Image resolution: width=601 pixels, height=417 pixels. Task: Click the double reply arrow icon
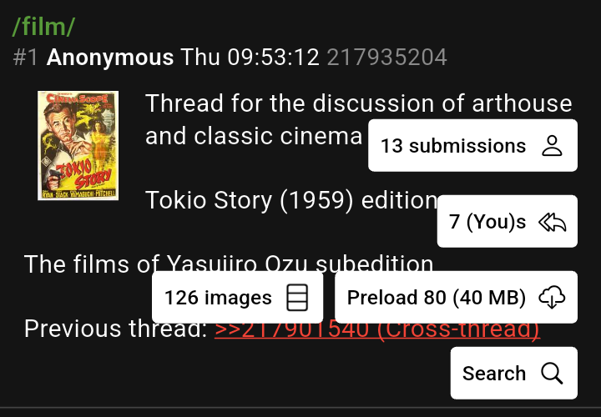tap(552, 222)
